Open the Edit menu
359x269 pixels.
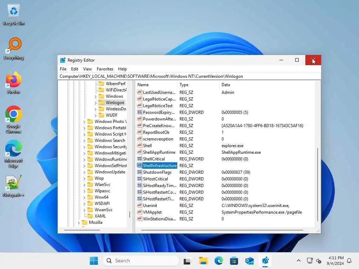coord(74,69)
